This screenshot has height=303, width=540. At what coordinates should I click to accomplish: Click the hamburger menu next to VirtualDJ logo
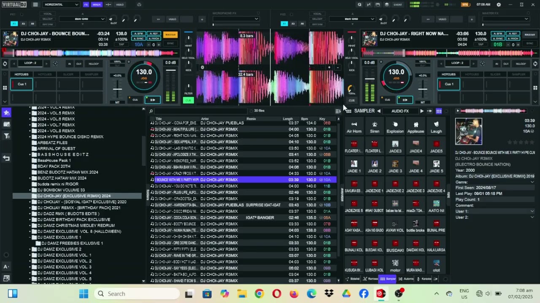(x=35, y=5)
